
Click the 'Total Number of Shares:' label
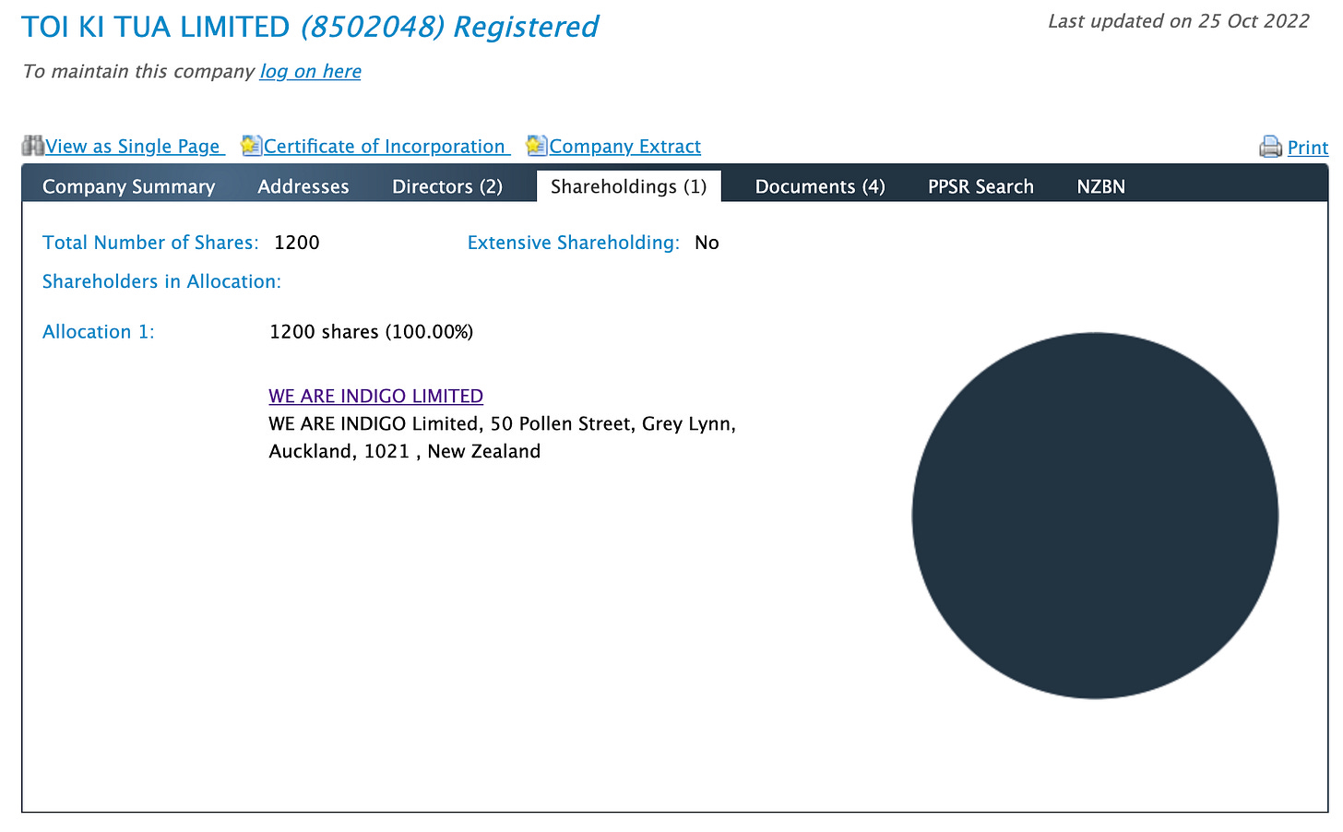(150, 243)
